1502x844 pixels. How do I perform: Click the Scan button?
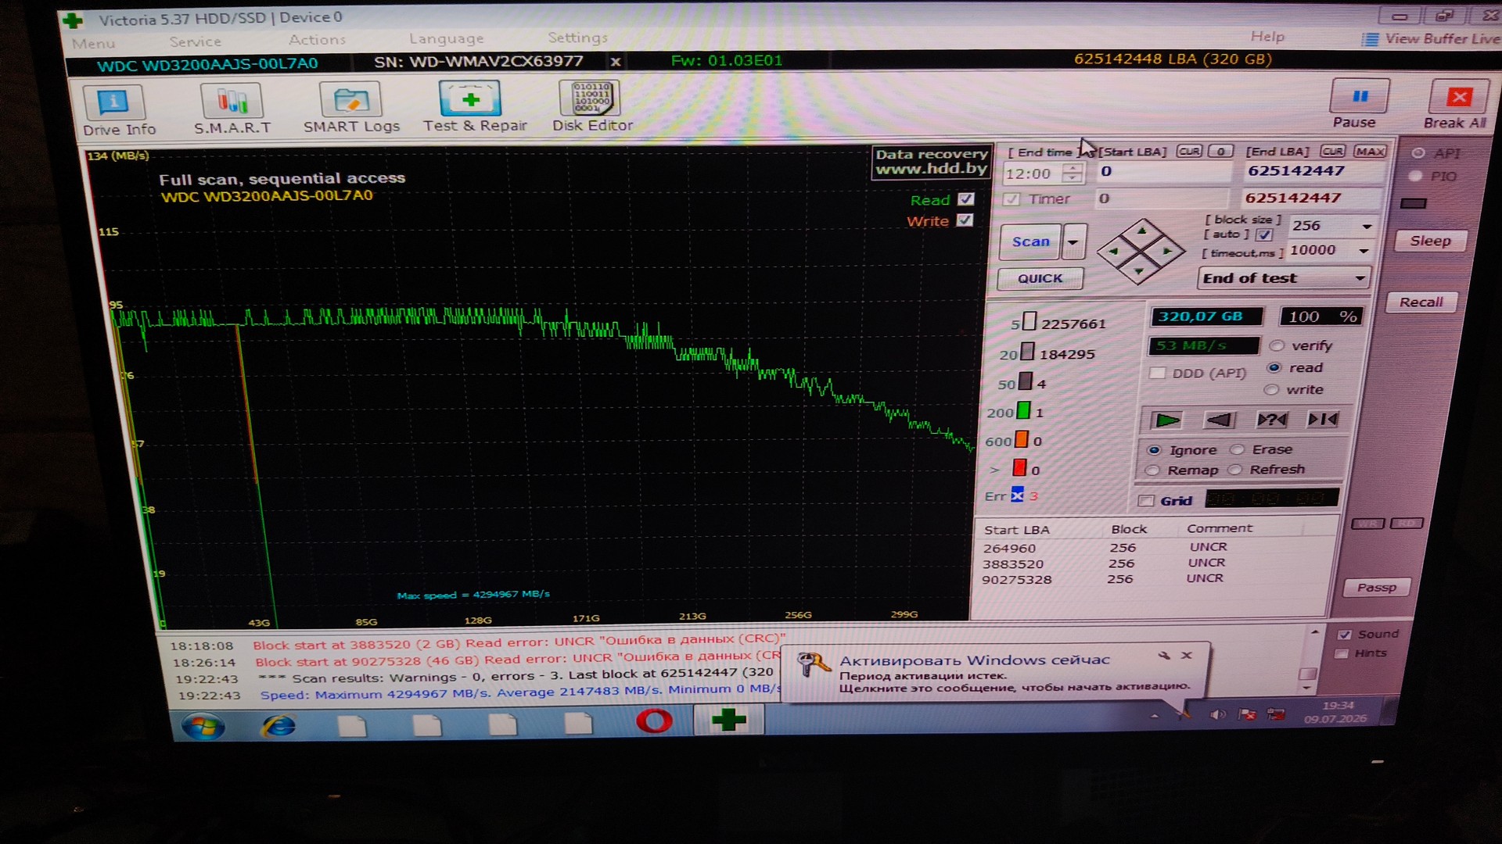1031,242
